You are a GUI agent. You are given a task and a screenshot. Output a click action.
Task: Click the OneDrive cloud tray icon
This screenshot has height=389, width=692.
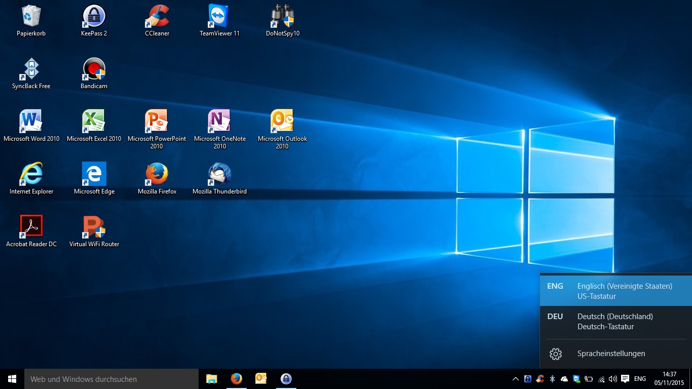point(564,378)
